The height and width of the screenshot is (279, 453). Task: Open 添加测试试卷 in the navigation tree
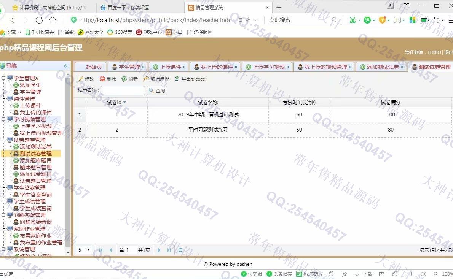(35, 147)
